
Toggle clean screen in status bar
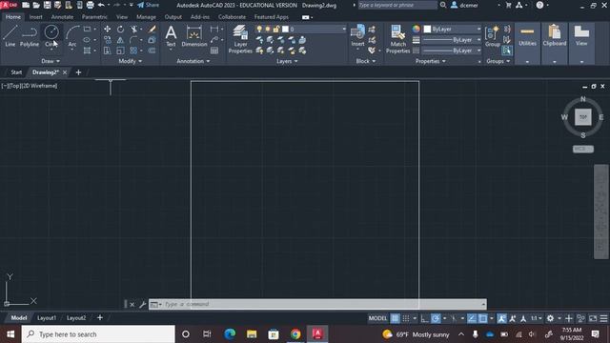(x=593, y=318)
